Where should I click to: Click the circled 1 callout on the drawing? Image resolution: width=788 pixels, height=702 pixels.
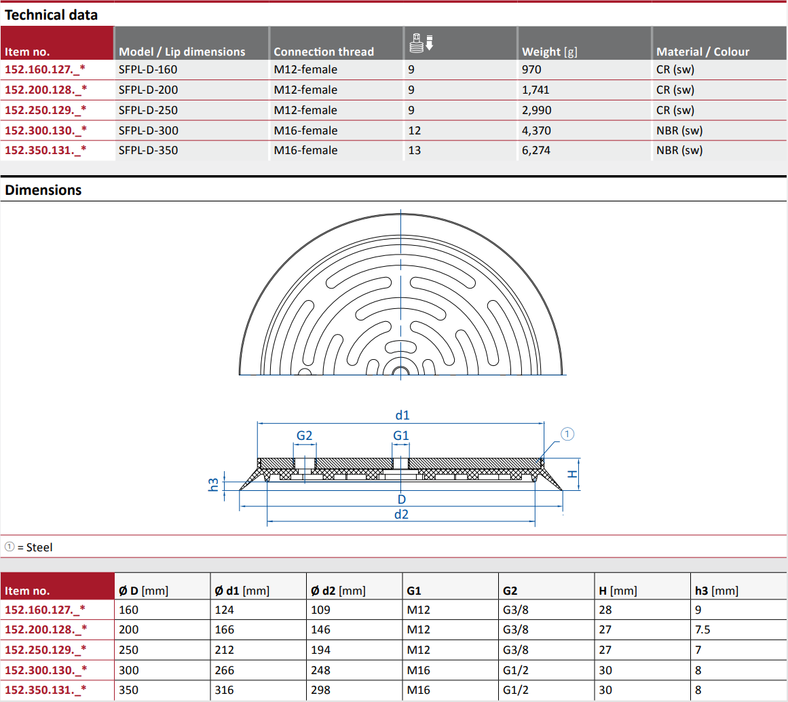tap(567, 434)
